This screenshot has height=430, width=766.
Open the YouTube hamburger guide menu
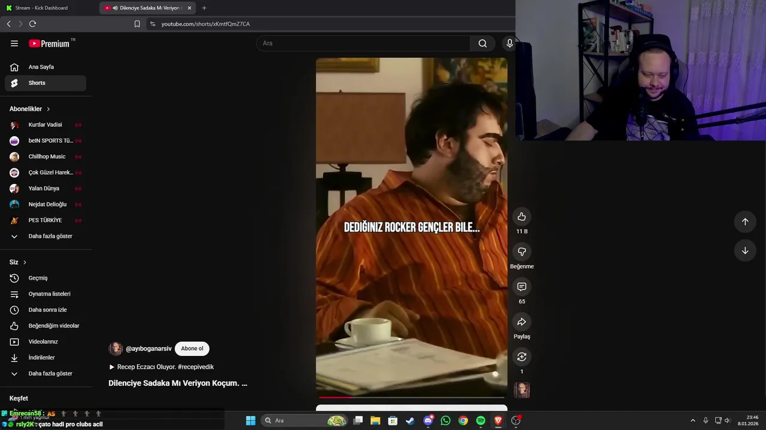click(14, 43)
